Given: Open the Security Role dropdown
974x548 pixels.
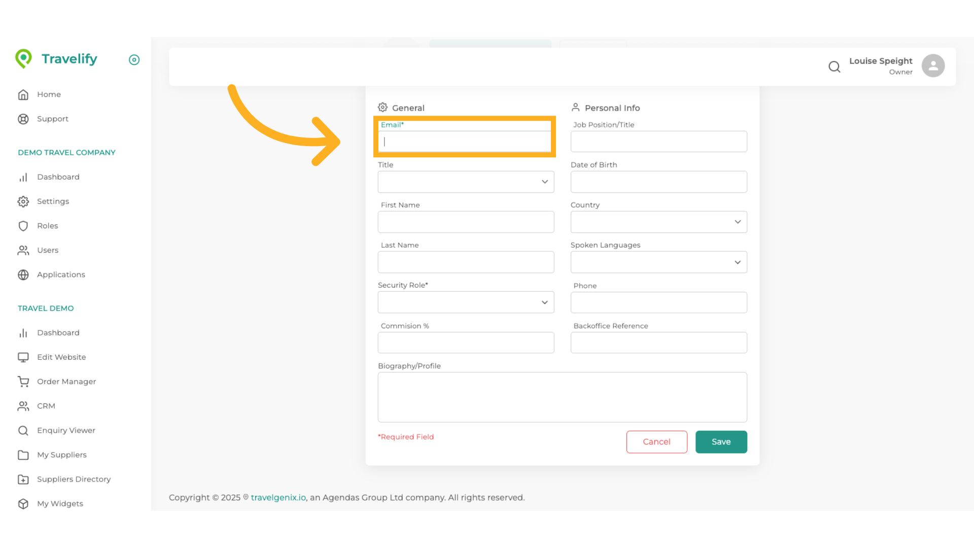Looking at the screenshot, I should click(x=466, y=302).
